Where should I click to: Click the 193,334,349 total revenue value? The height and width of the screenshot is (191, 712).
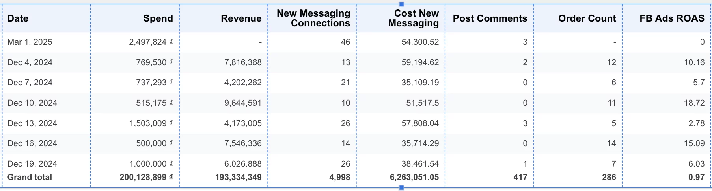click(x=238, y=177)
